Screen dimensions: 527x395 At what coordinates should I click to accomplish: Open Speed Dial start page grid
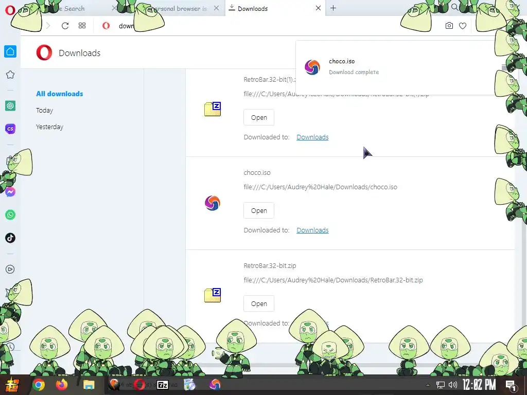point(82,26)
